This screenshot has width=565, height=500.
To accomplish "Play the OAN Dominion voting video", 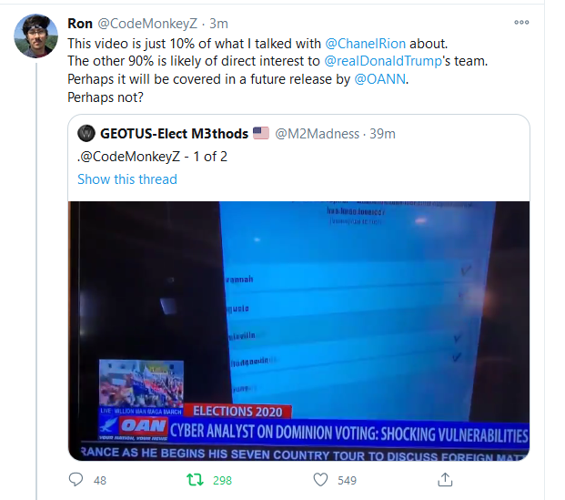I will (x=298, y=331).
